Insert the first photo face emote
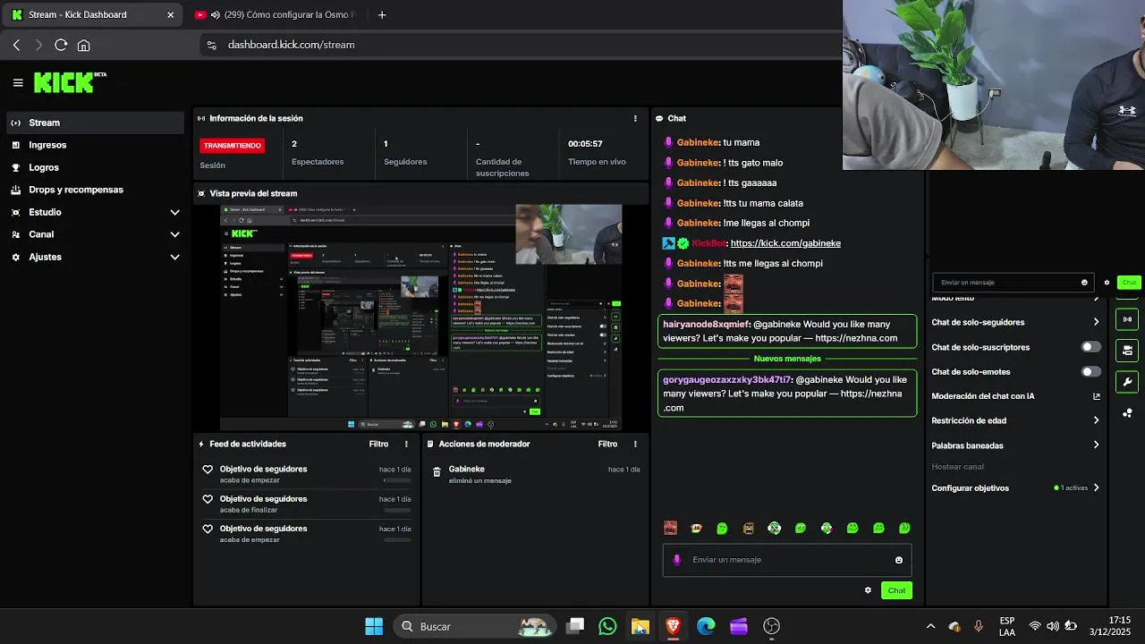1145x644 pixels. pos(670,529)
